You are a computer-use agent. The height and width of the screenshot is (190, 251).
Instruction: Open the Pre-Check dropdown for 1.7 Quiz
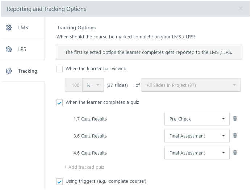[197, 119]
